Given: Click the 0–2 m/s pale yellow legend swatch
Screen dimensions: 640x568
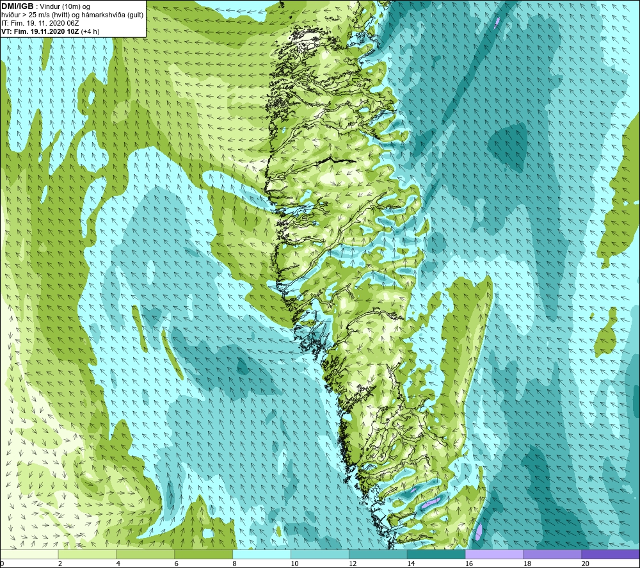Looking at the screenshot, I should [29, 554].
